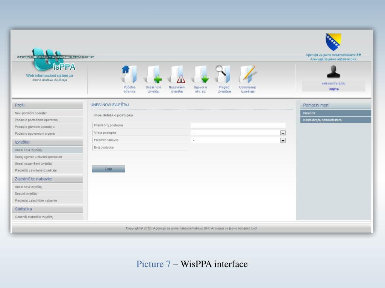The image size is (385, 288).
Task: Open Pregledaj zajedničke nabavke
Action: tap(47, 200)
